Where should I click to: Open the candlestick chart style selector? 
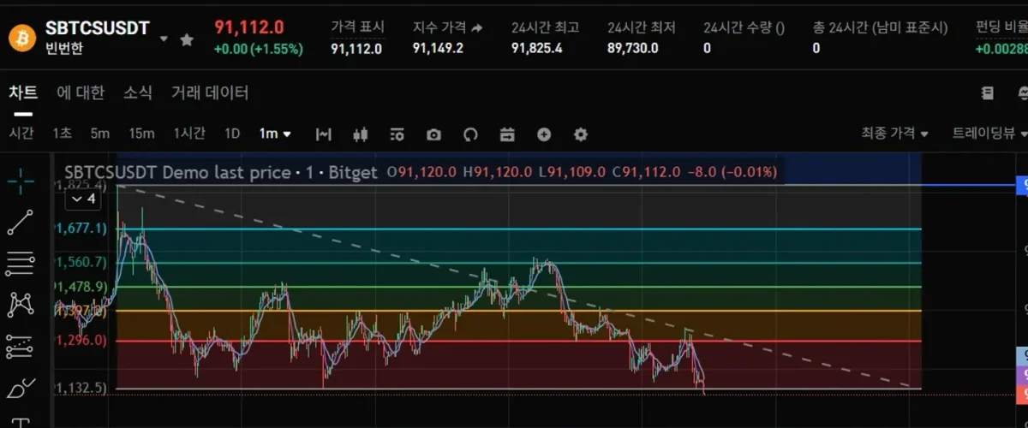[360, 134]
